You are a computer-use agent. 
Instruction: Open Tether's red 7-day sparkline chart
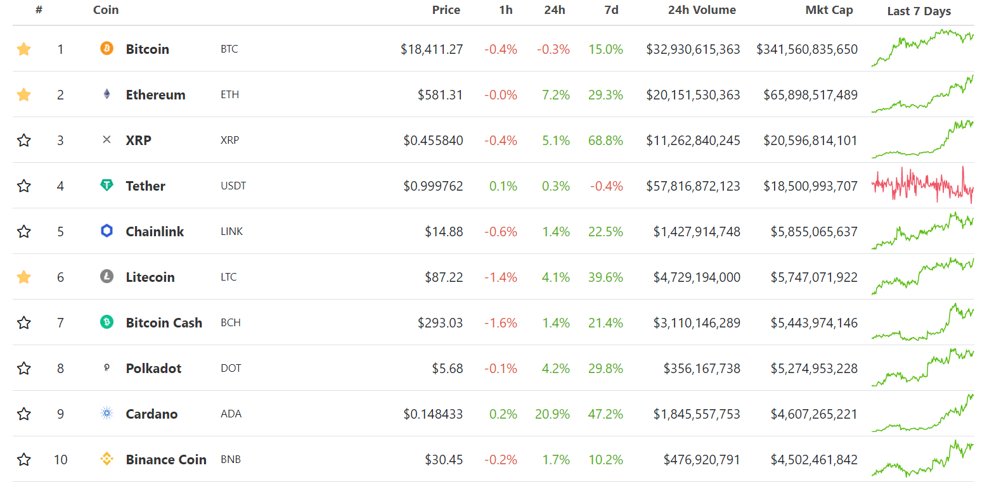(x=922, y=185)
